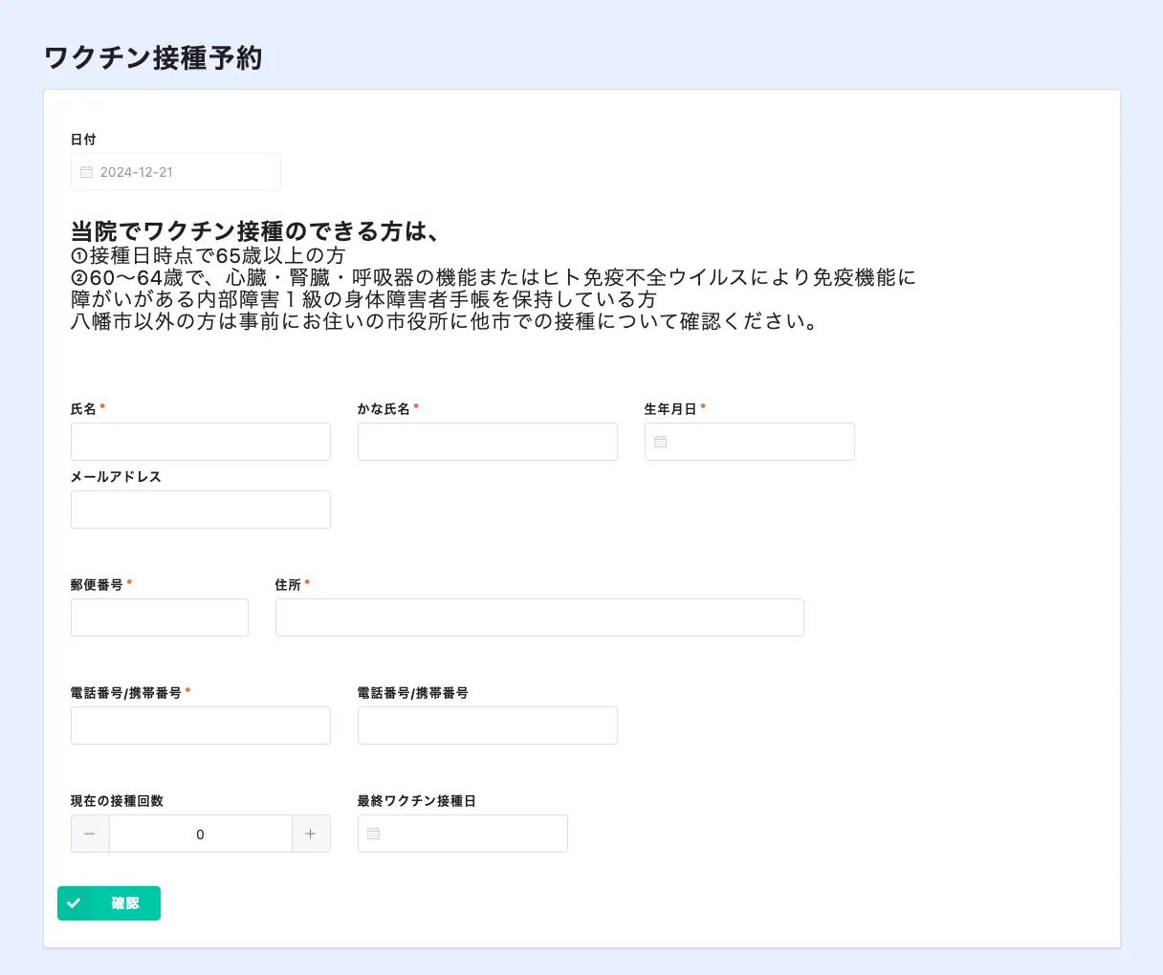
Task: Click the ワクチン接種予約 page heading
Action: coord(153,58)
